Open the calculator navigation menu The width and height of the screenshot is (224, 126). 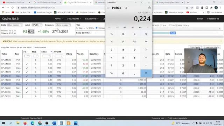pyautogui.click(x=108, y=8)
